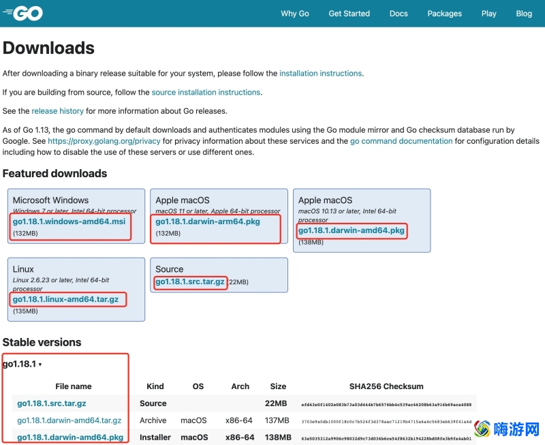The height and width of the screenshot is (445, 545).
Task: Collapse the go1.18.1 stable version section
Action: (22, 364)
